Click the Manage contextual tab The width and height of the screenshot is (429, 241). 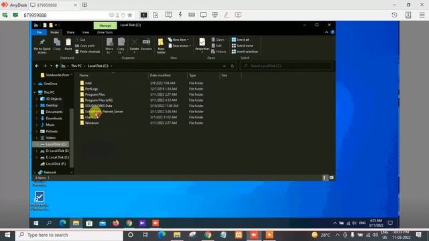click(x=105, y=25)
